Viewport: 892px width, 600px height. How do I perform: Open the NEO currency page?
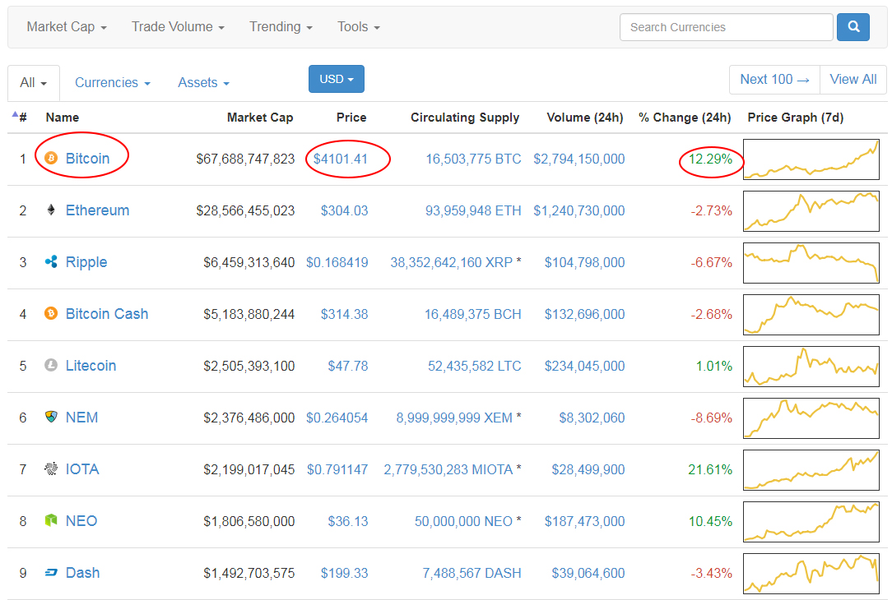coord(81,520)
